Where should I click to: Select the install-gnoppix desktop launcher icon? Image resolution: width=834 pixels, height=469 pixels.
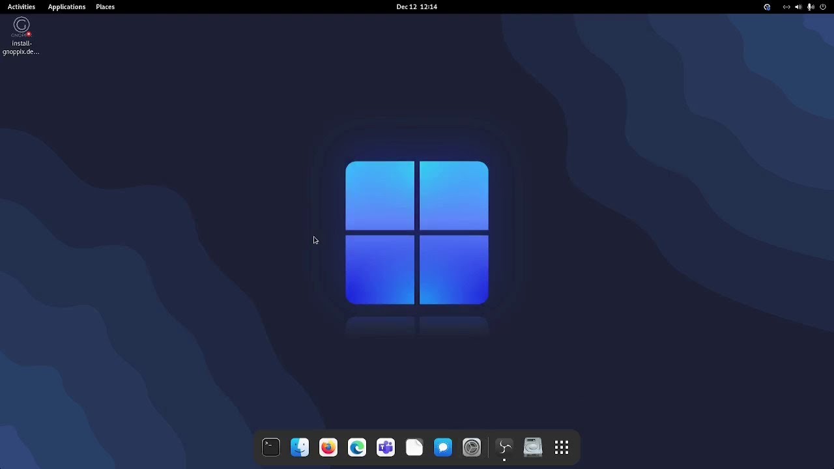tap(22, 27)
